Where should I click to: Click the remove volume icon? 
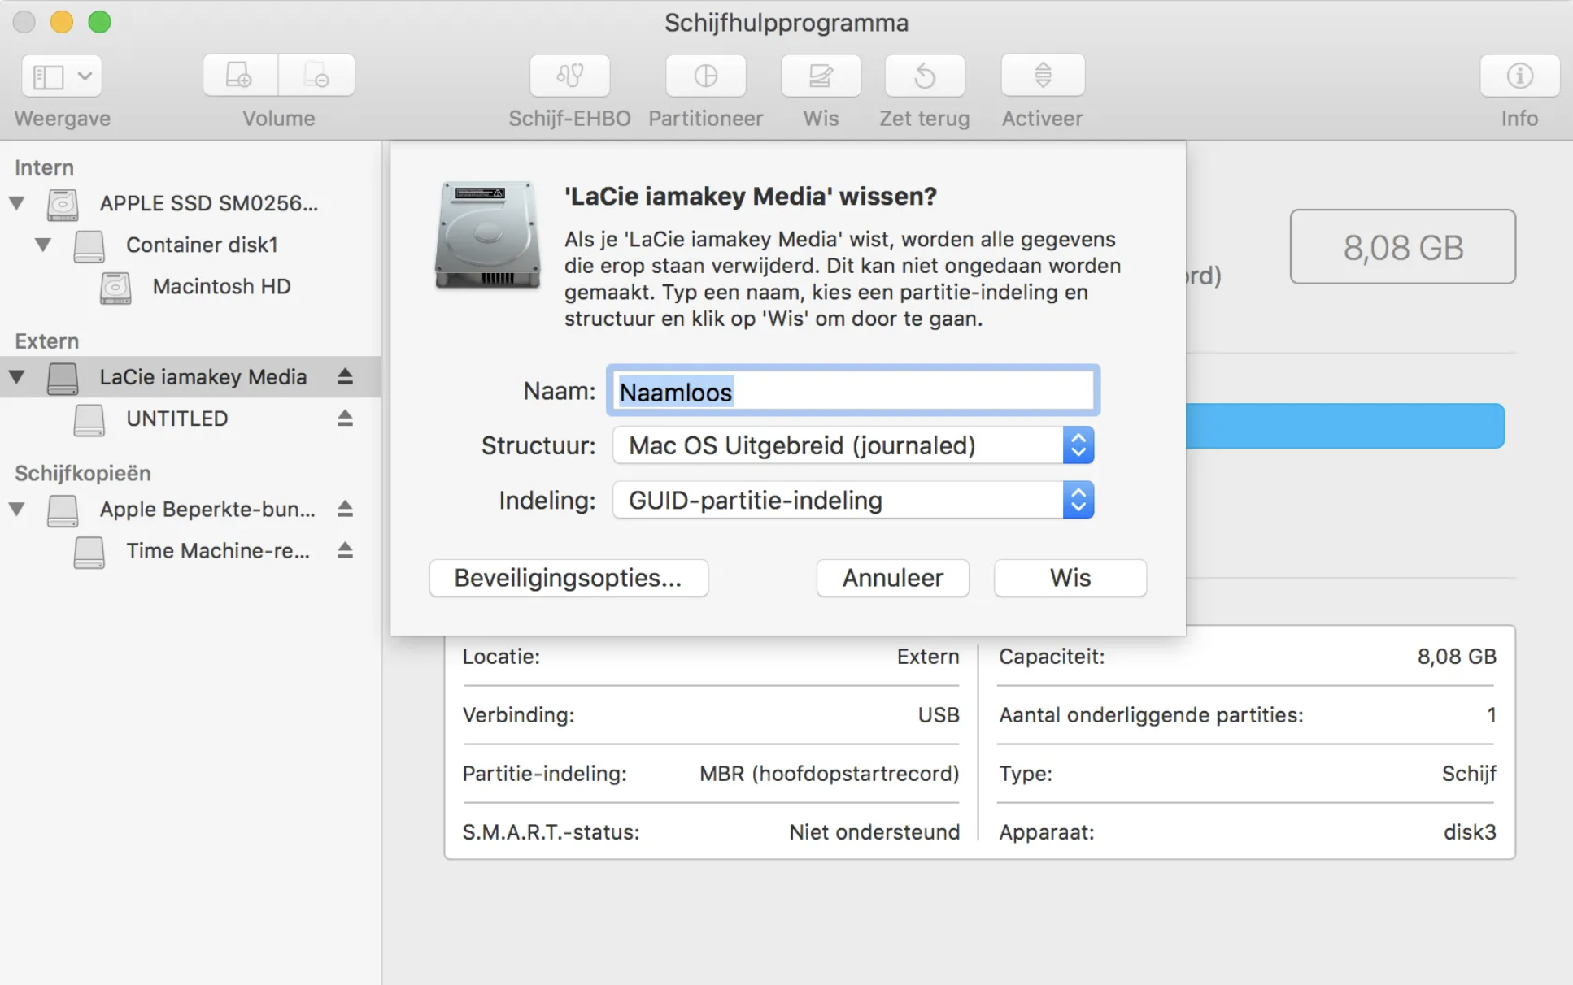point(317,76)
